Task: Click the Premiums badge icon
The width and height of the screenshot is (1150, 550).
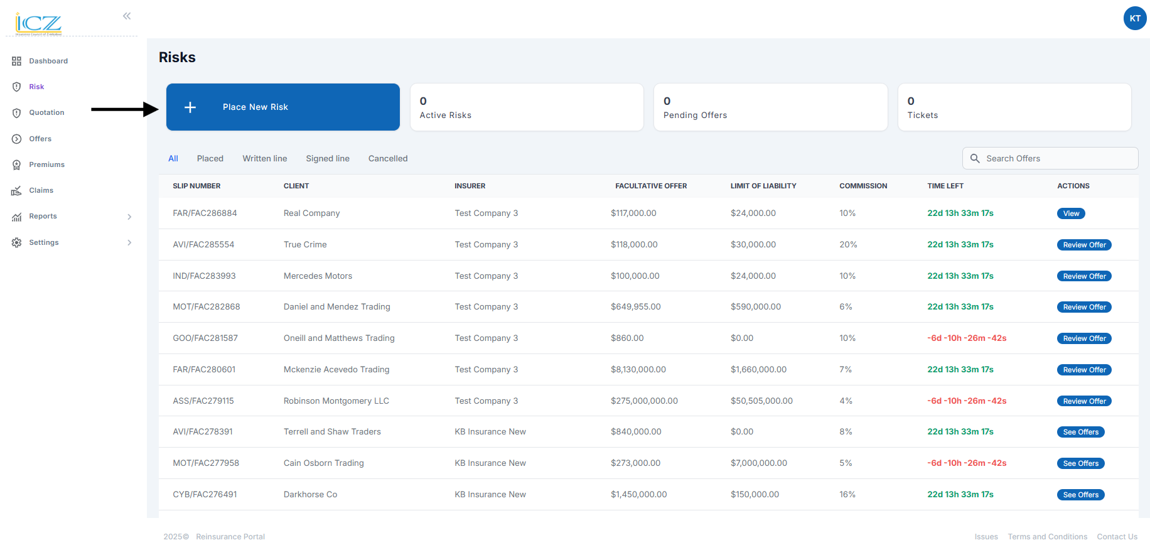Action: [x=16, y=164]
